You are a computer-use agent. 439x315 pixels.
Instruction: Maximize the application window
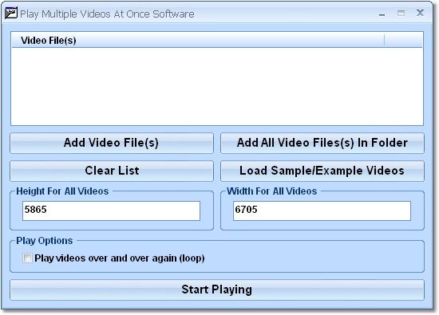point(401,13)
